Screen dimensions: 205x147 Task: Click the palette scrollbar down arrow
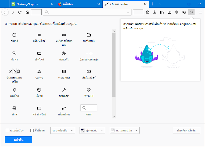pos(114,117)
